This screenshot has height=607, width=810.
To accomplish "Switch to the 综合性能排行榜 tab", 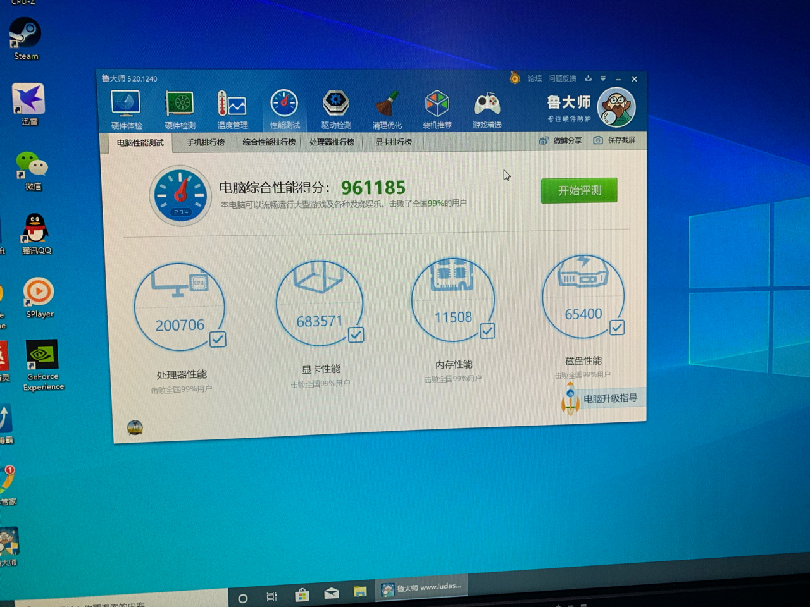I will [269, 142].
